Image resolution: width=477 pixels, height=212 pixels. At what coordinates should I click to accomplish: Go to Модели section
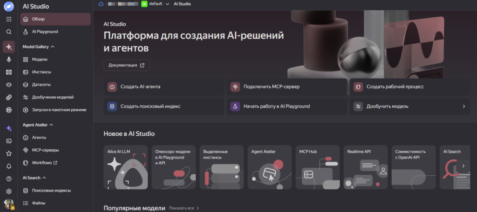(55, 60)
